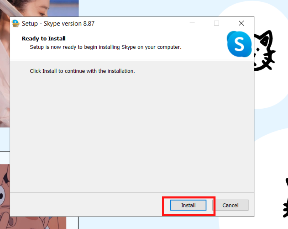The height and width of the screenshot is (229, 288).
Task: Click 'Click Install to continue' instruction text
Action: pos(82,71)
